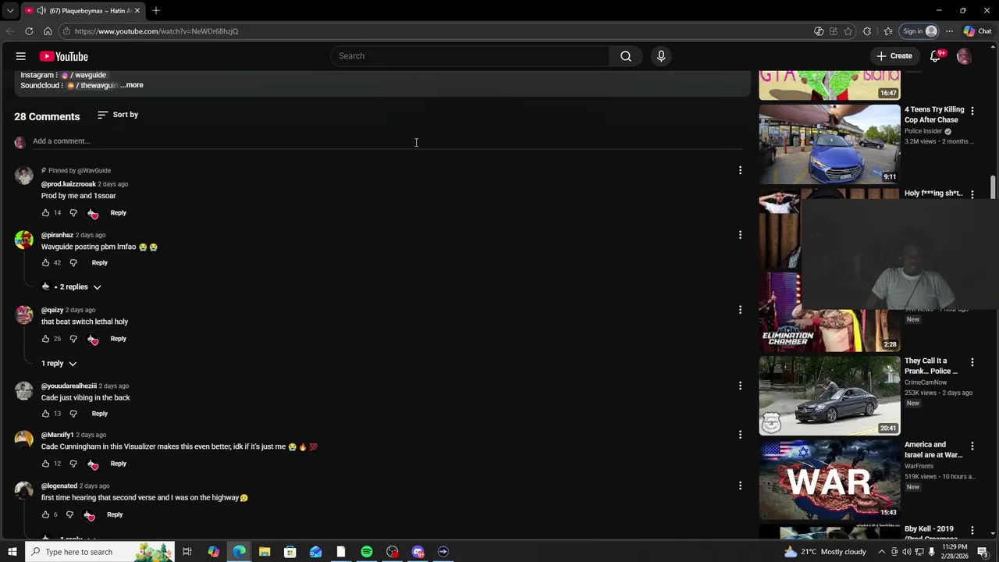Open the browser Sign in profile button
The width and height of the screenshot is (999, 562).
919,31
